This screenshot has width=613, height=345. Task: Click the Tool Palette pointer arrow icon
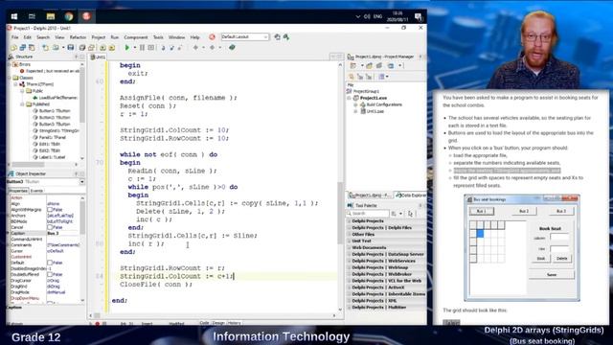tap(410, 214)
